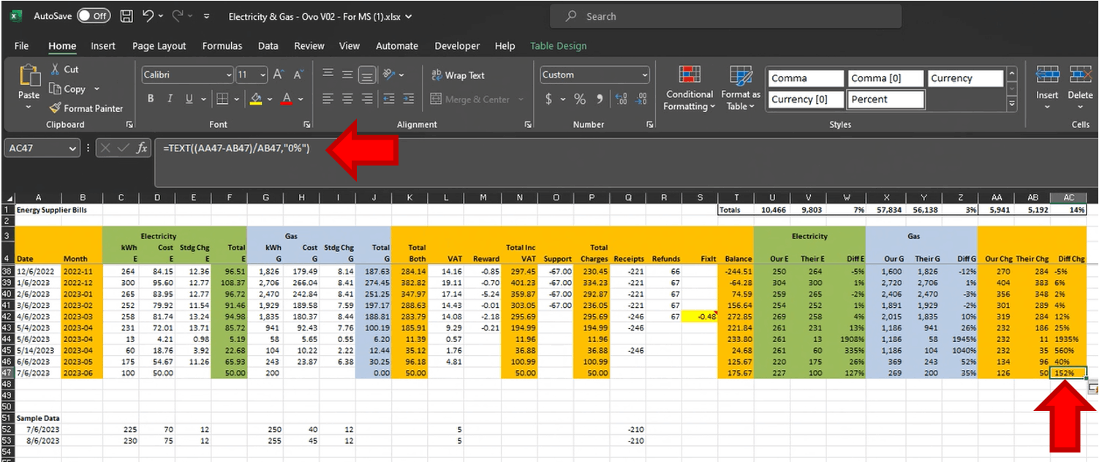The height and width of the screenshot is (462, 1110).
Task: Open font color dropdown arrow
Action: pyautogui.click(x=301, y=99)
